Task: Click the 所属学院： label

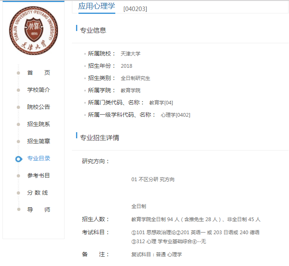Action: (102, 90)
